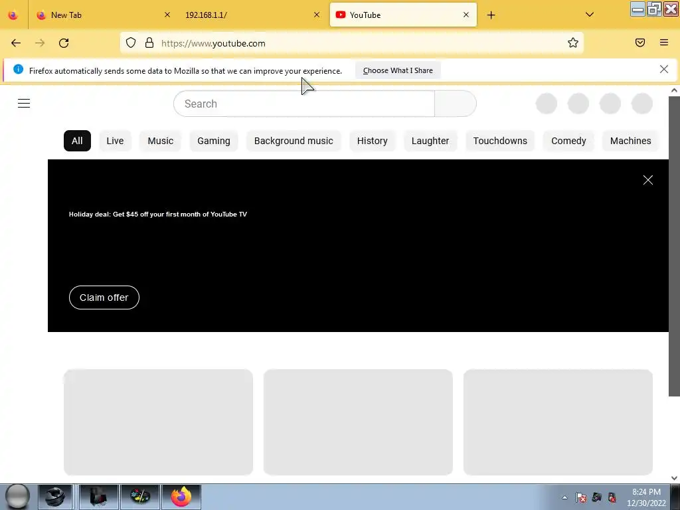Switch to the 192.168.1.1 tab
The width and height of the screenshot is (680, 510).
click(252, 15)
